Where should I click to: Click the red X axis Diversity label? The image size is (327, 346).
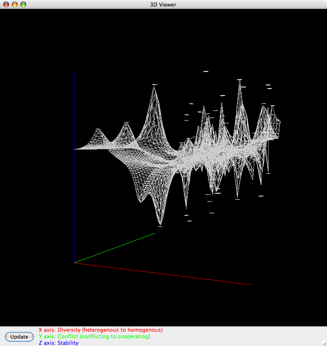pyautogui.click(x=101, y=330)
